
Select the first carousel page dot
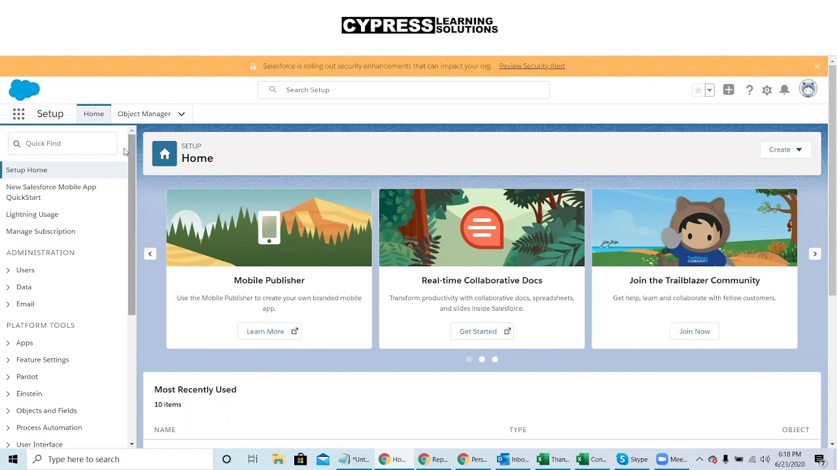[469, 359]
